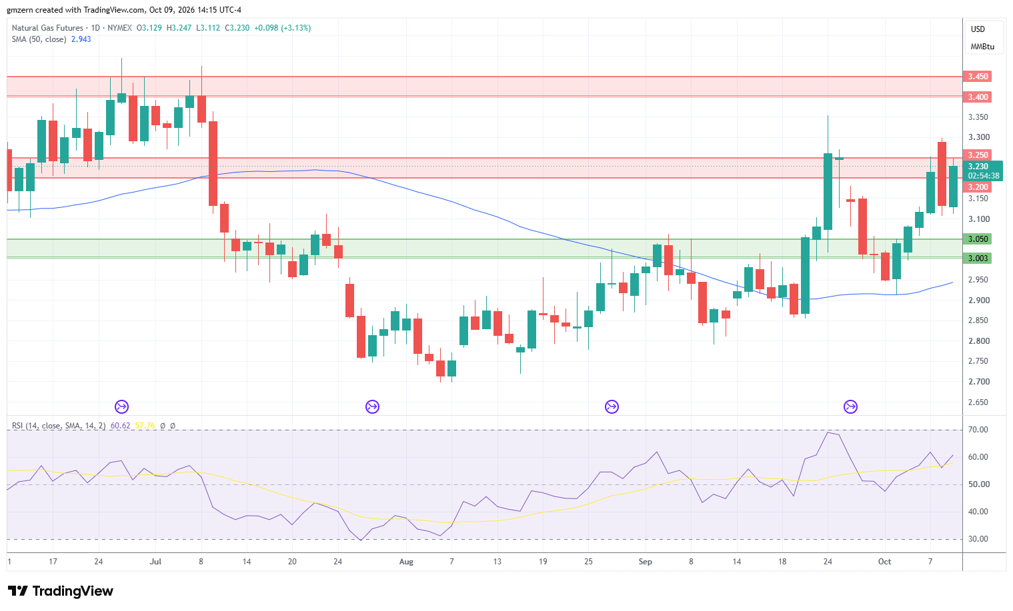
Task: Click the contract rollover marker near late June
Action: point(121,406)
